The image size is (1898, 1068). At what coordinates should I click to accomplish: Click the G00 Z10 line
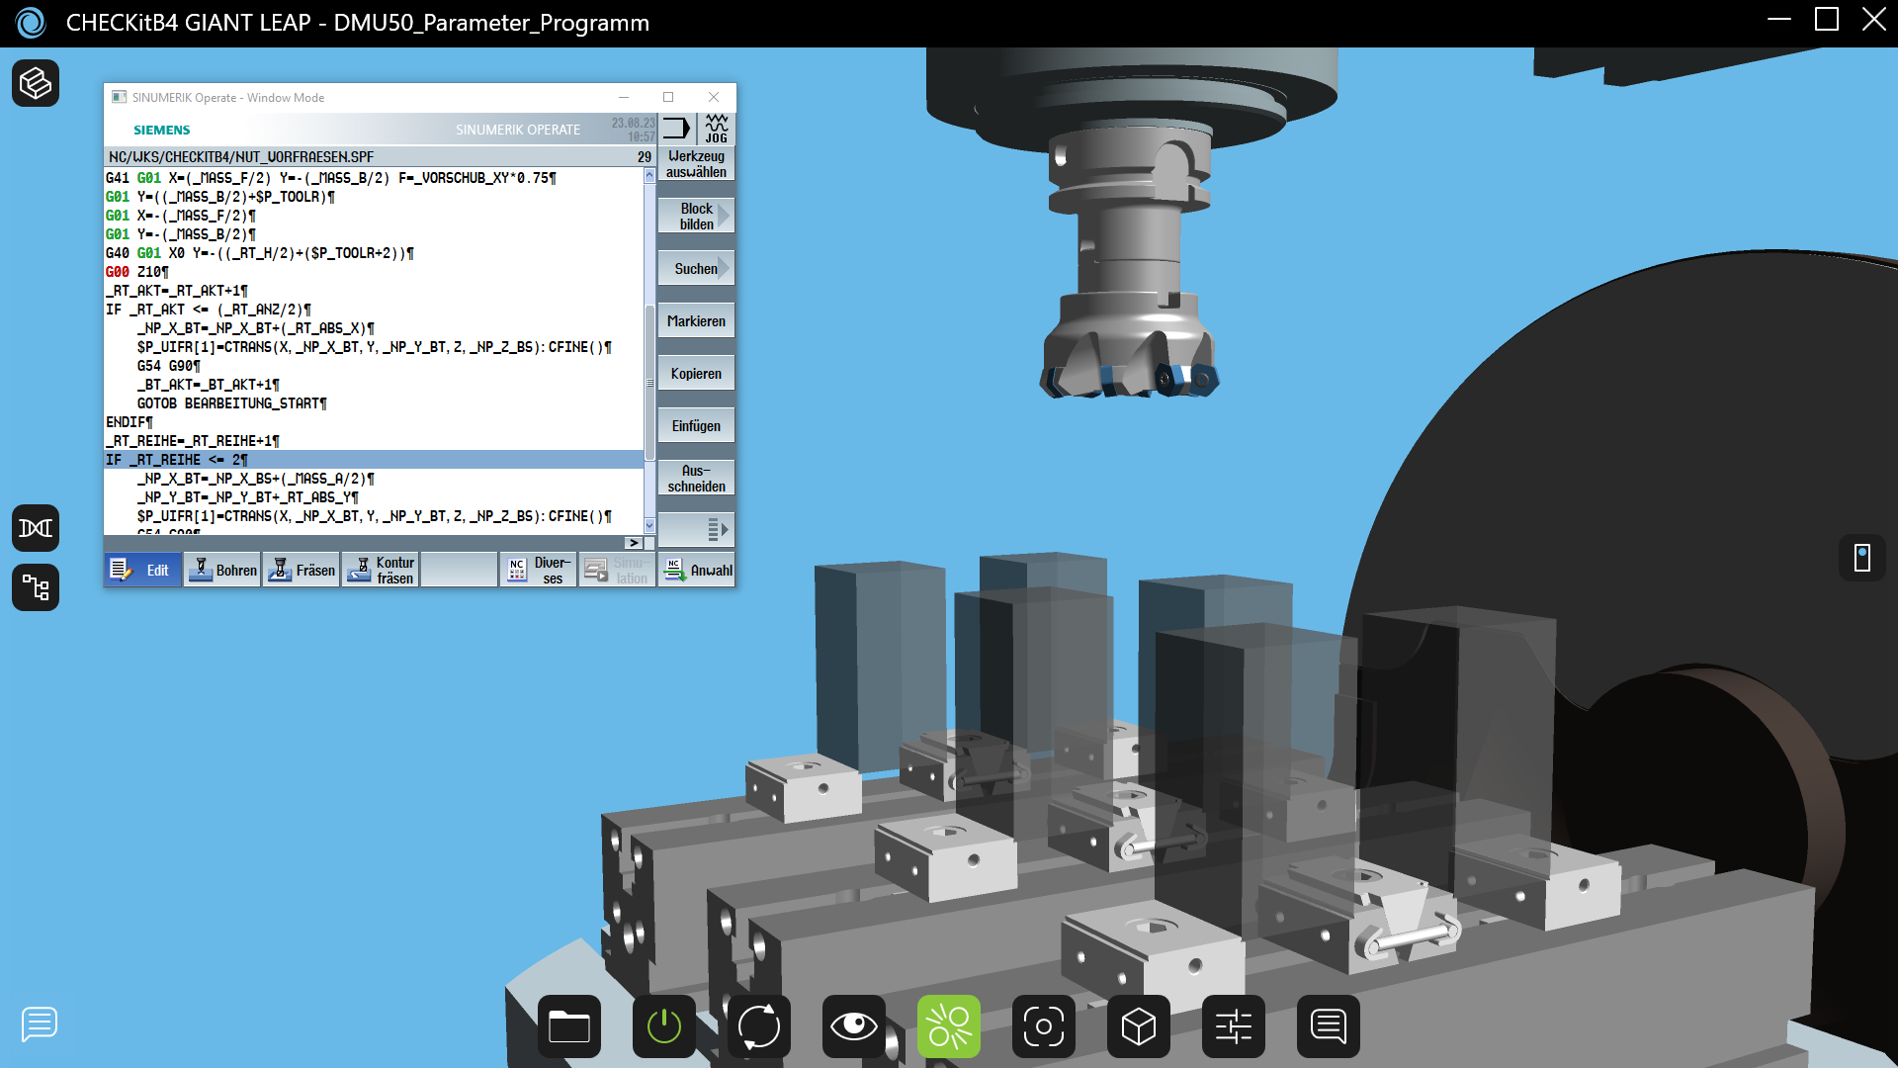click(x=137, y=272)
